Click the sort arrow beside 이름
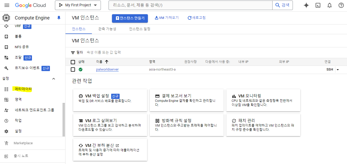This screenshot has width=347, height=164. click(x=107, y=62)
